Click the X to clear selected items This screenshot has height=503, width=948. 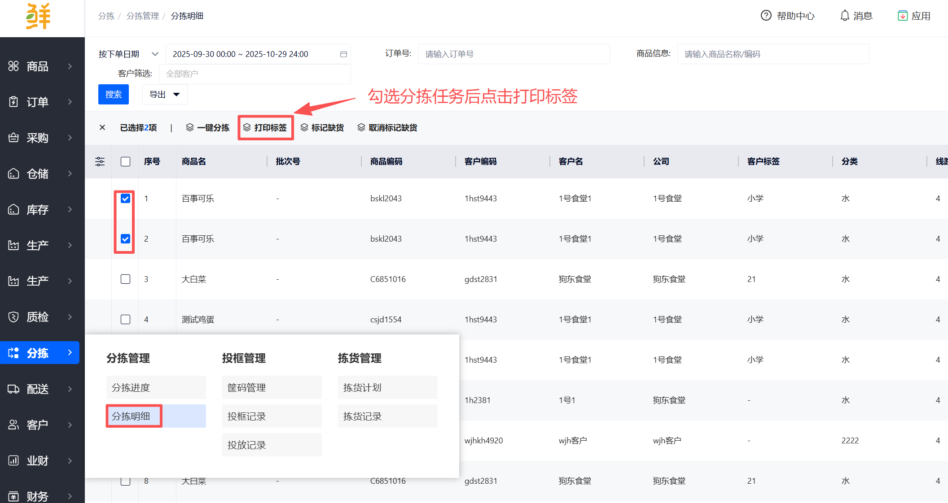point(102,128)
